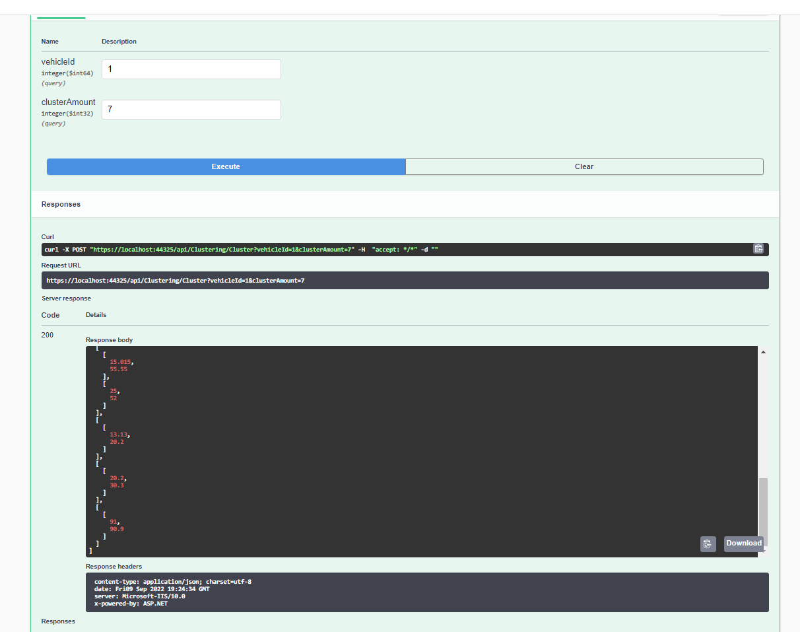
Task: Download the JSON response
Action: coord(743,544)
